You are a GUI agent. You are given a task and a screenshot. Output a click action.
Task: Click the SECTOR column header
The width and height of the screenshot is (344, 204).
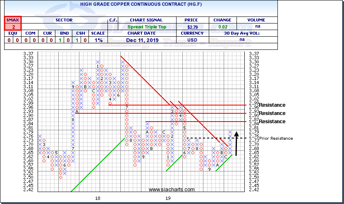64,20
